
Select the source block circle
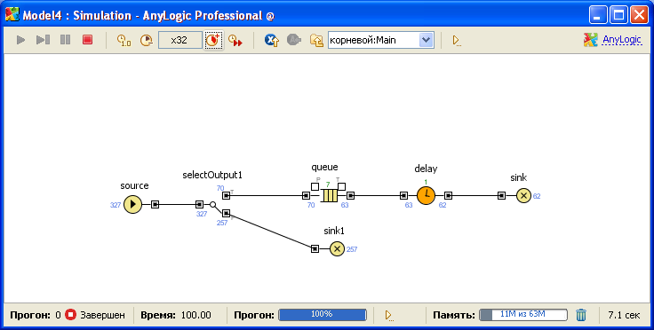tap(133, 204)
